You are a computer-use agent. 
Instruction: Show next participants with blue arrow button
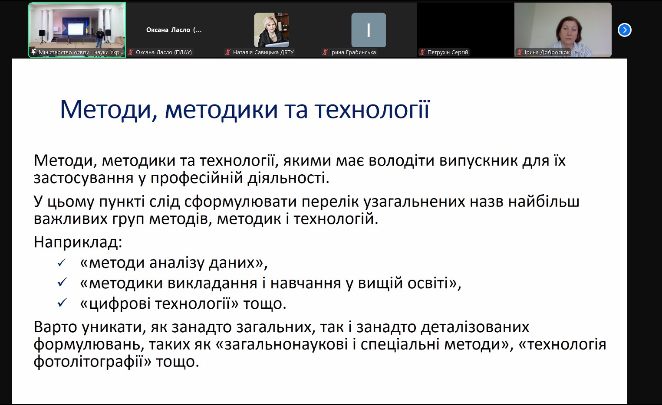(x=624, y=30)
